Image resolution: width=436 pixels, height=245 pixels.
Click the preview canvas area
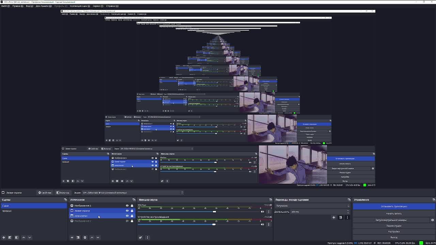coord(218,99)
